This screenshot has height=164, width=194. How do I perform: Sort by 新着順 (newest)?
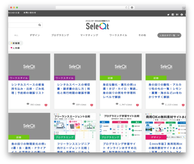coord(16,43)
